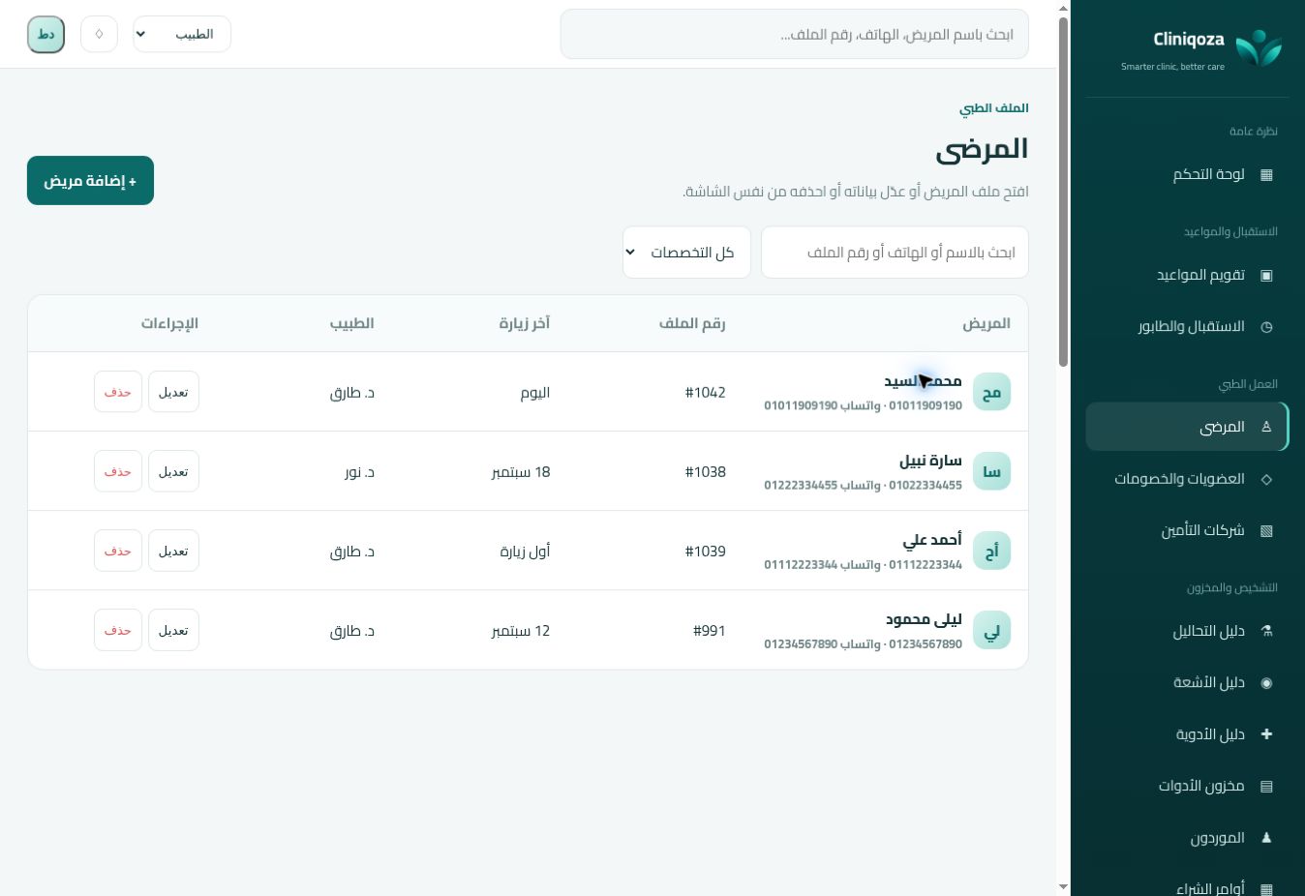Click the 'سا' avatar of سارة نبيل
The width and height of the screenshot is (1305, 896).
(991, 471)
